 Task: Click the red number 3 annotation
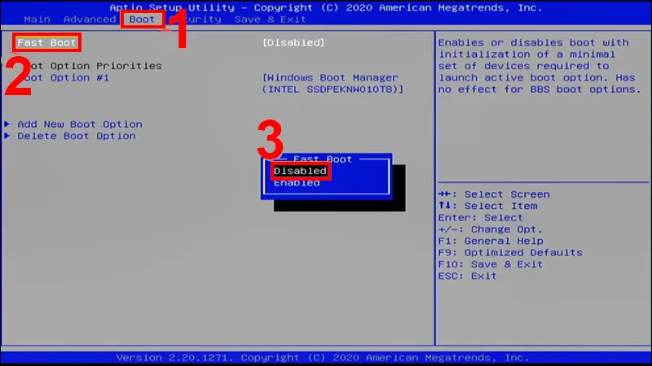pyautogui.click(x=271, y=142)
